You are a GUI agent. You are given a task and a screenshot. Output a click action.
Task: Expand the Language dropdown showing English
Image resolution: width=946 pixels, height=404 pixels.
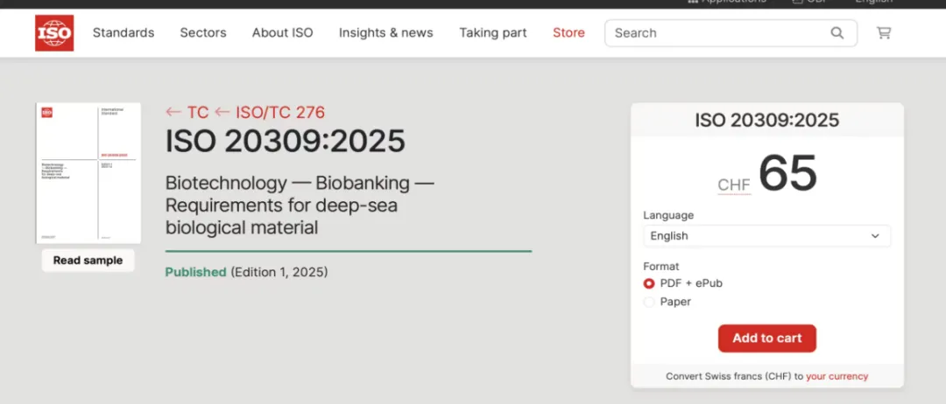(766, 236)
